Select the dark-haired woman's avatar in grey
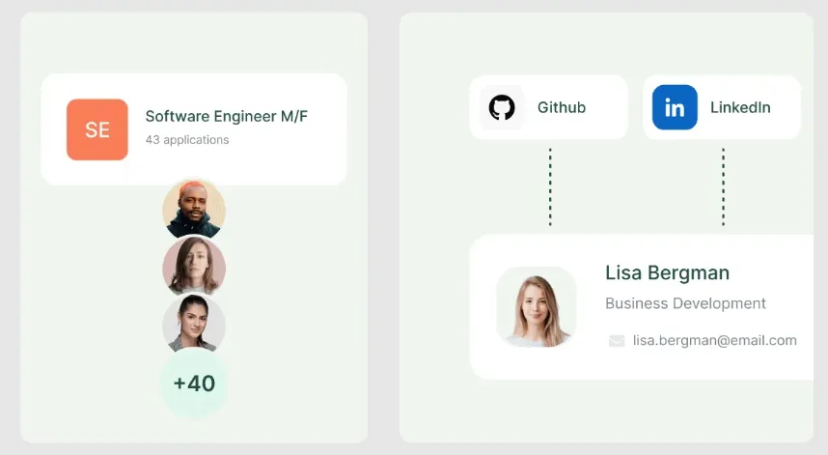Viewport: 828px width, 455px height. tap(194, 325)
